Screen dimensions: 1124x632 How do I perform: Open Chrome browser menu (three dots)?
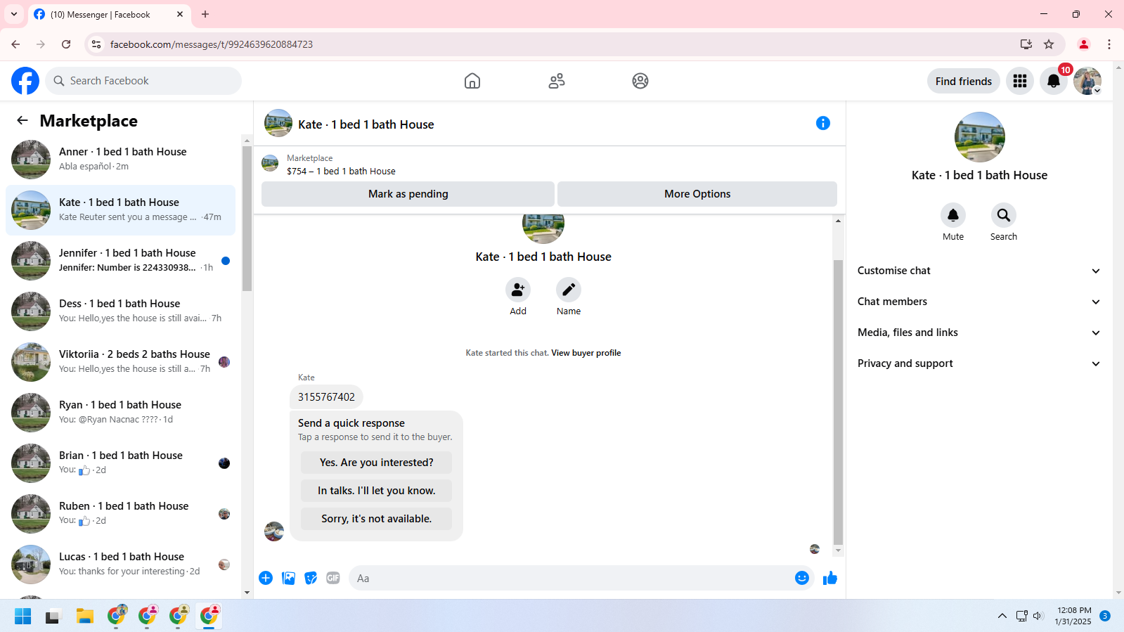tap(1109, 44)
